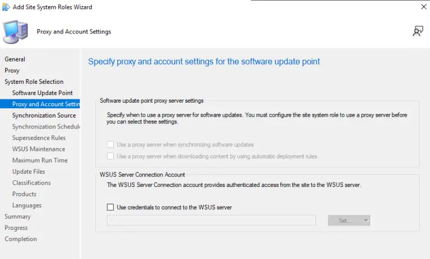This screenshot has height=259, width=430.
Task: Select the Summary step in the sidebar
Action: (x=18, y=217)
